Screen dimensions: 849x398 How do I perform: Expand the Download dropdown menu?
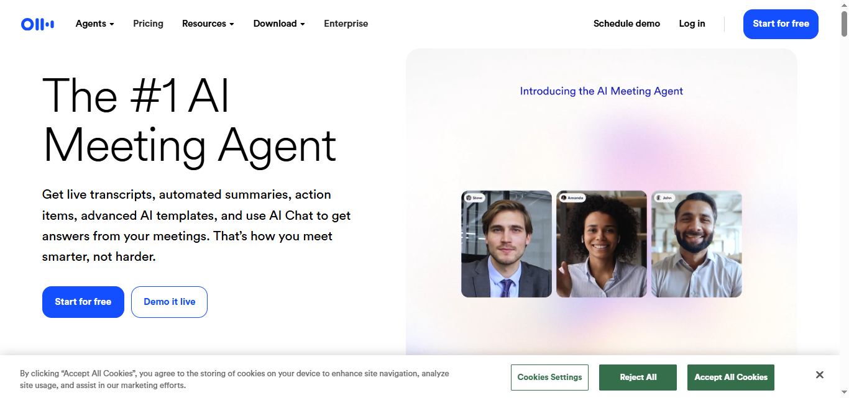point(279,24)
